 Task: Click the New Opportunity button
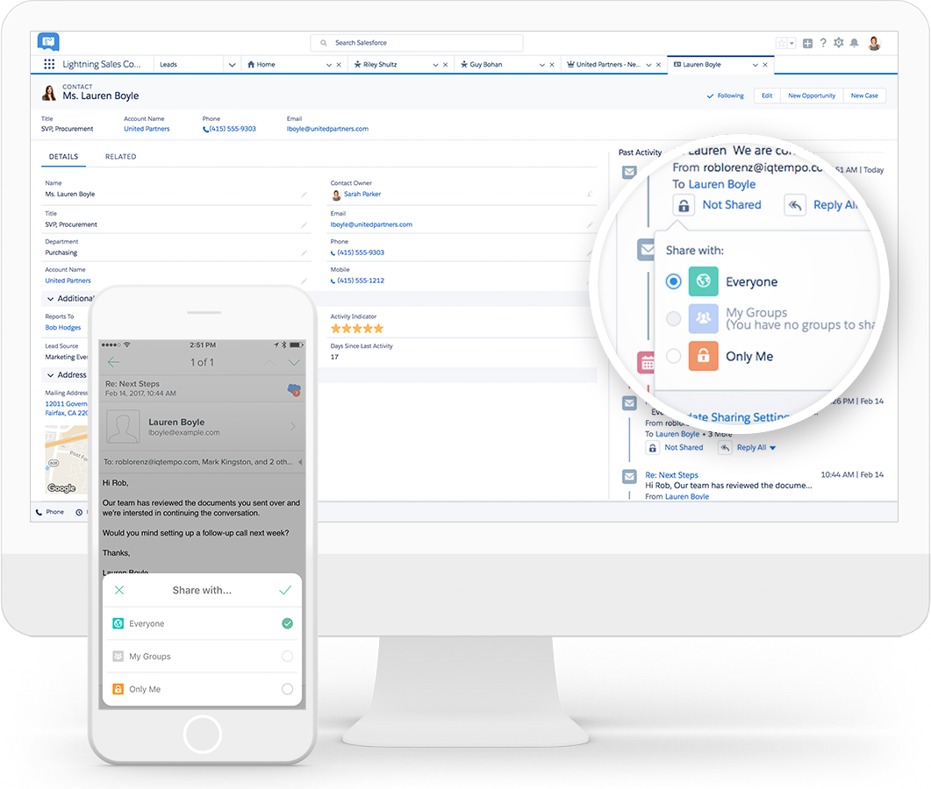tap(812, 96)
